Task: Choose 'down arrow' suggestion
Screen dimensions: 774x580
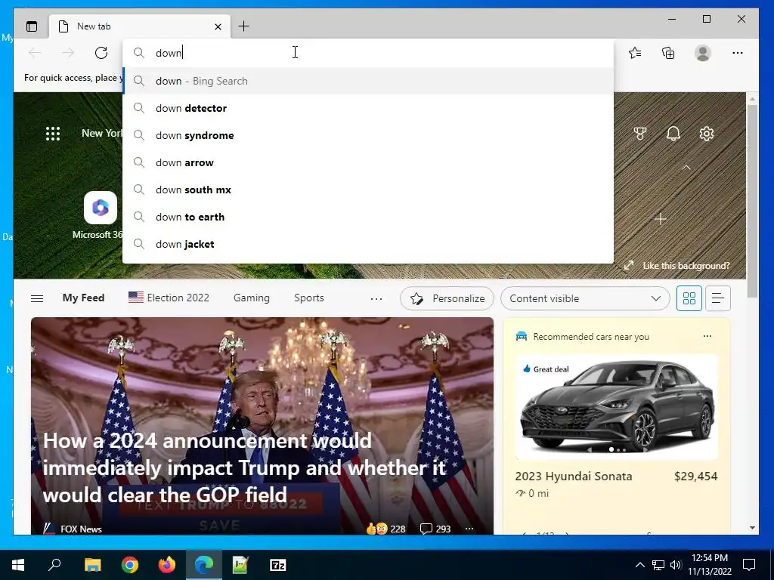Action: [x=368, y=162]
